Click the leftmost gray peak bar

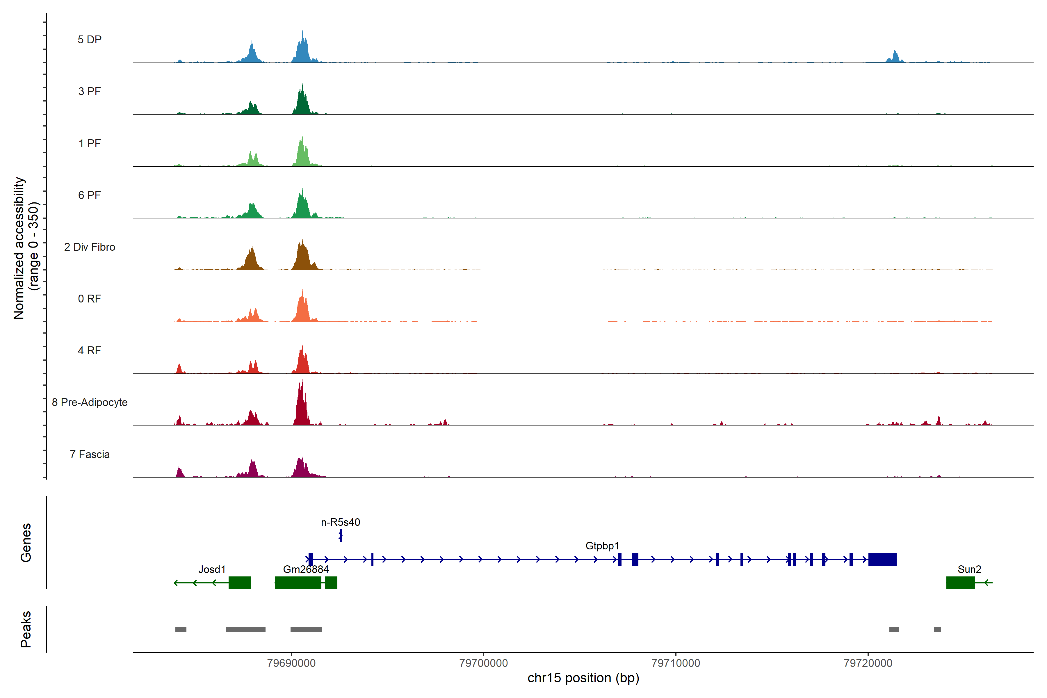(181, 629)
